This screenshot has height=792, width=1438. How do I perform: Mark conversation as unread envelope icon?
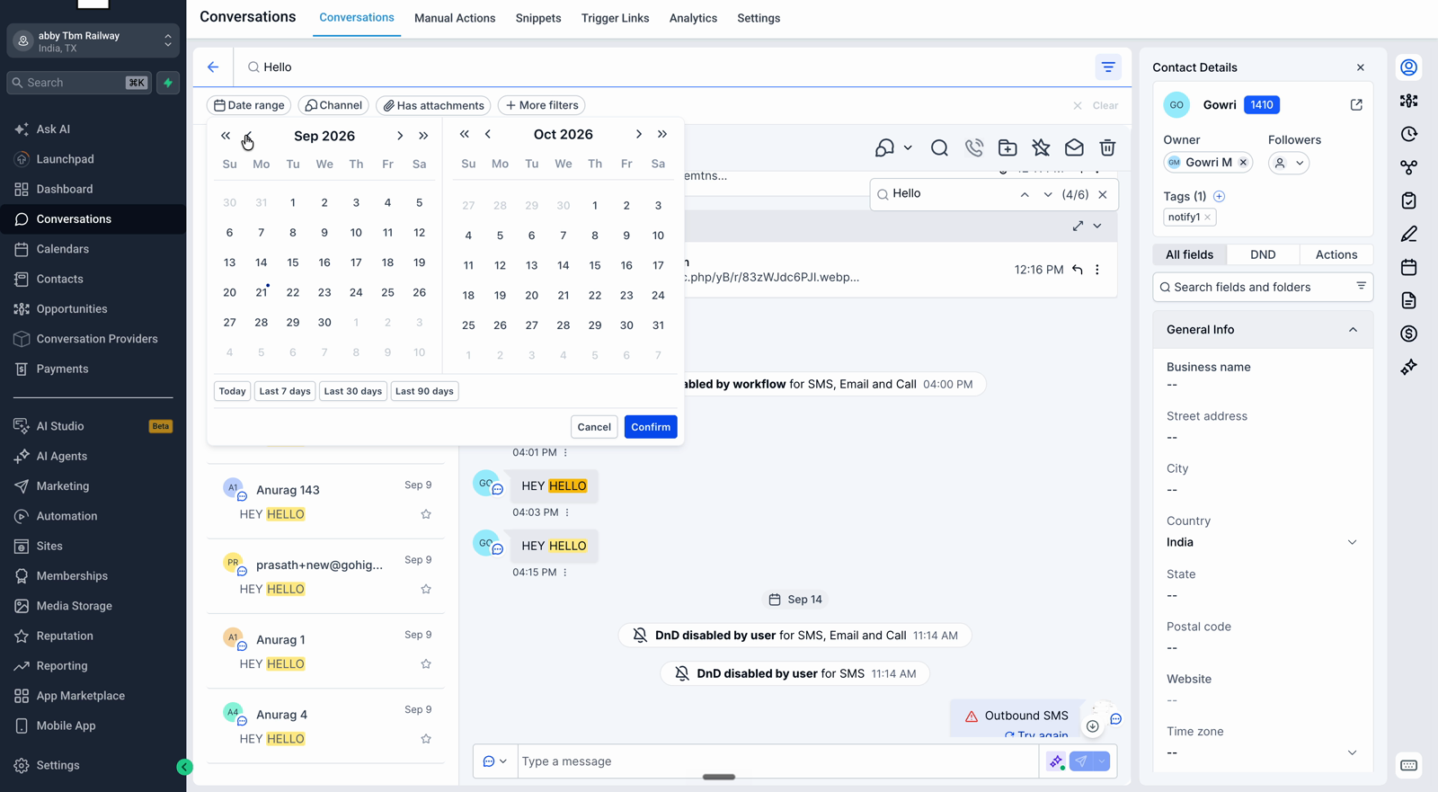(x=1074, y=147)
